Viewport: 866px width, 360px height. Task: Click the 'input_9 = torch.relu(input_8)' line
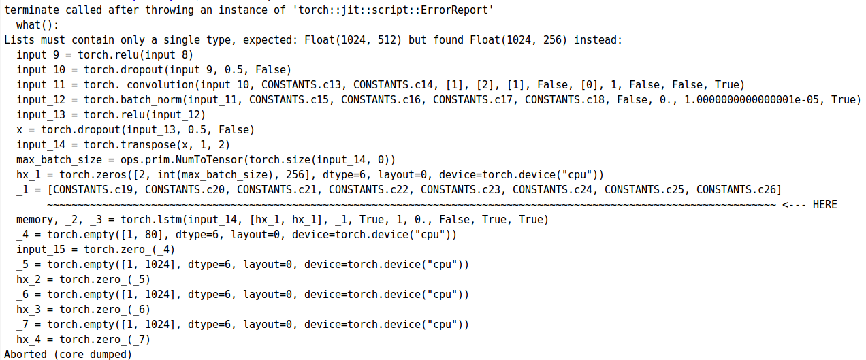coord(106,55)
